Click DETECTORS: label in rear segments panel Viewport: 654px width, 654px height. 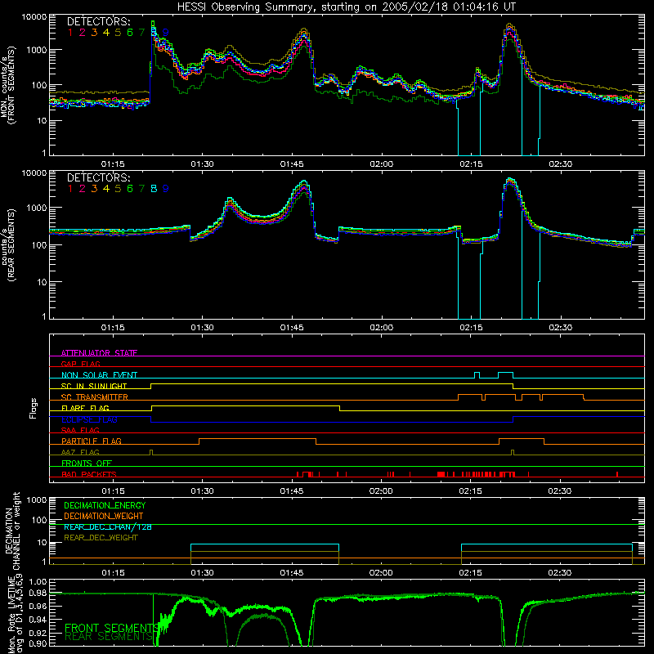coord(99,178)
